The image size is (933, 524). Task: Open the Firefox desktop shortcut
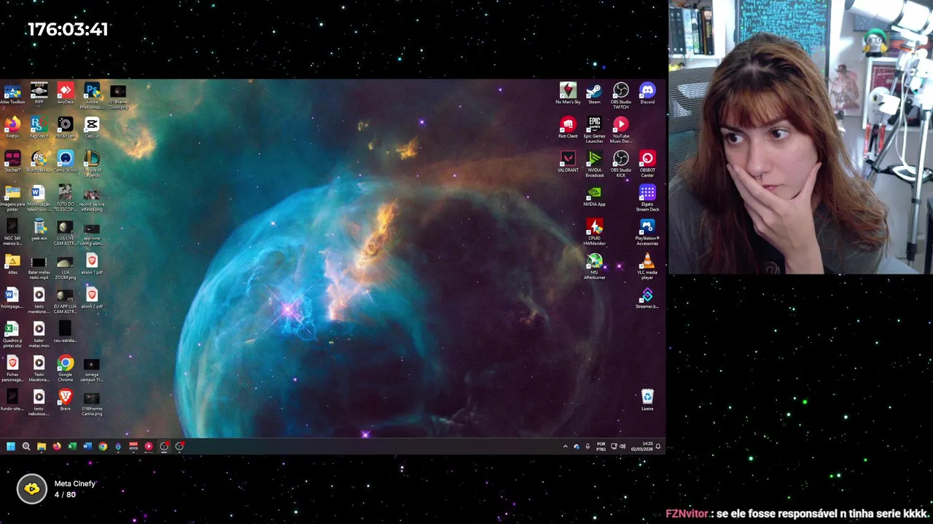point(12,128)
